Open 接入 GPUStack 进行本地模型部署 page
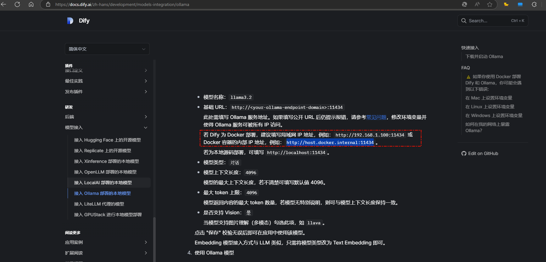546x262 pixels. (108, 215)
